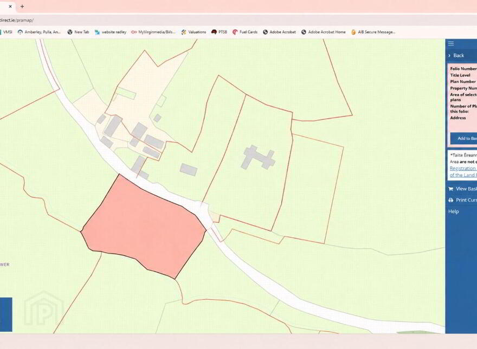Viewport: 477px width, 349px height.
Task: Click the Title Level label
Action: (460, 75)
